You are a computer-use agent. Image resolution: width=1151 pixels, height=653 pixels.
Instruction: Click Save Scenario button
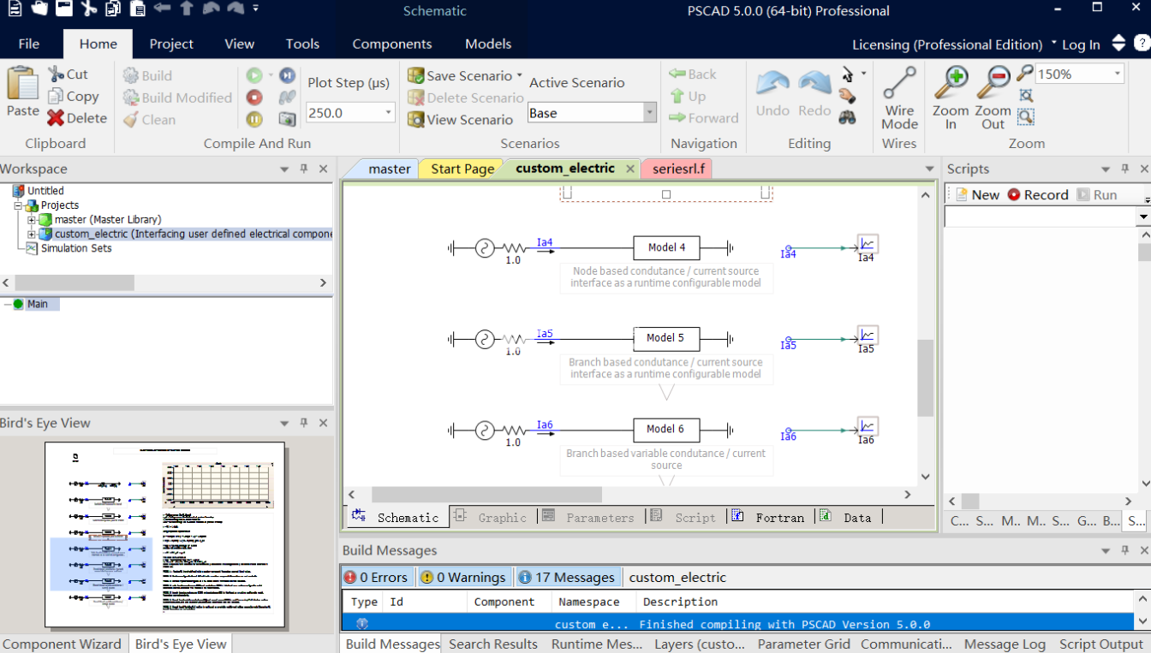(x=460, y=75)
